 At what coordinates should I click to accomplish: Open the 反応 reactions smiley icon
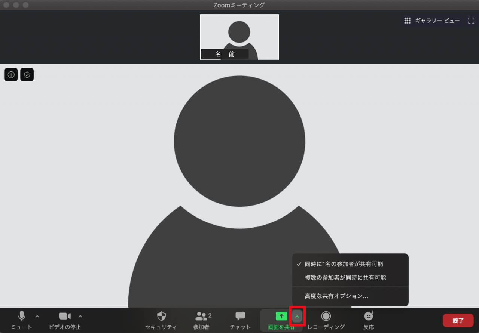point(369,316)
